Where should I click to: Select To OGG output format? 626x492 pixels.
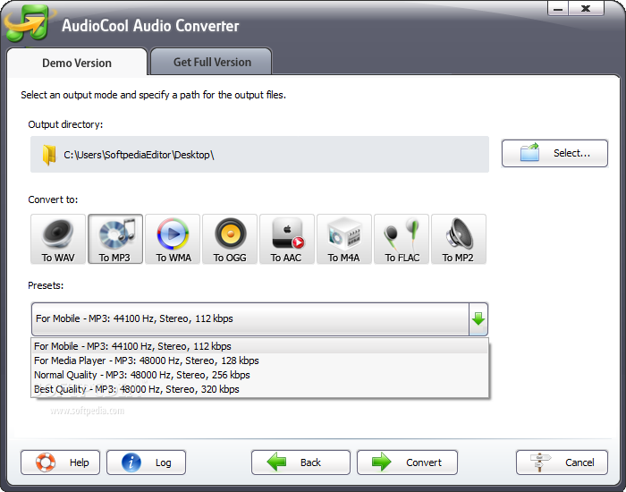coord(230,239)
